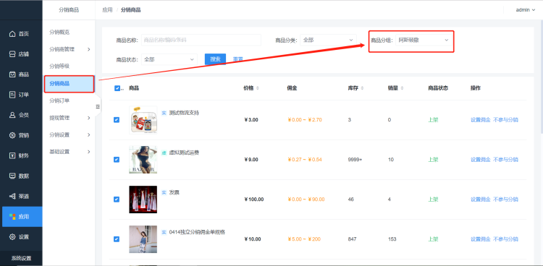Click the sales value 153

pos(392,239)
